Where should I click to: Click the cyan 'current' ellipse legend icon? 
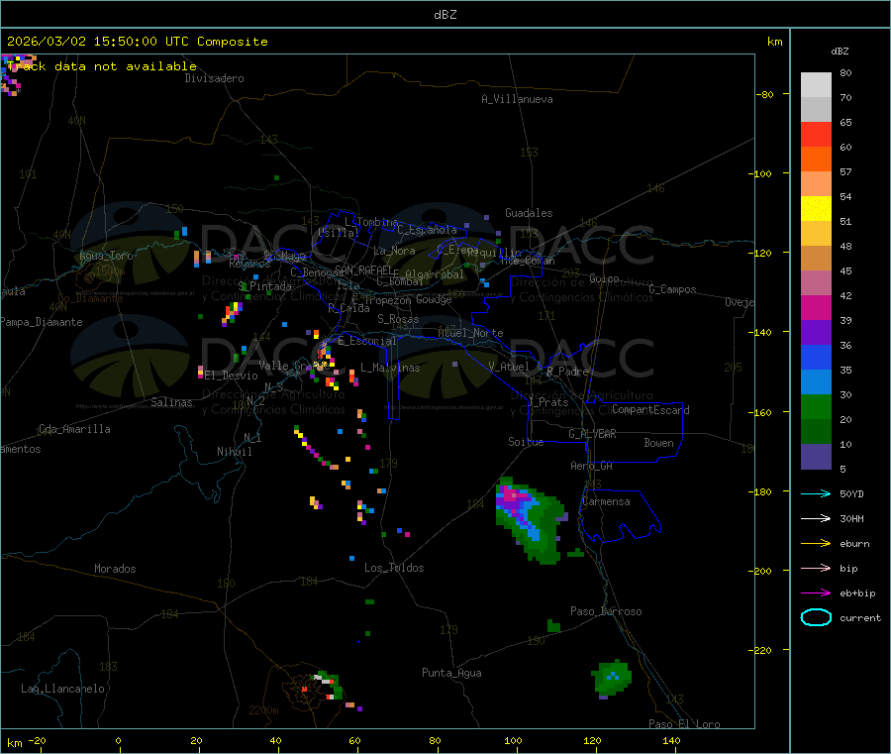[x=816, y=617]
